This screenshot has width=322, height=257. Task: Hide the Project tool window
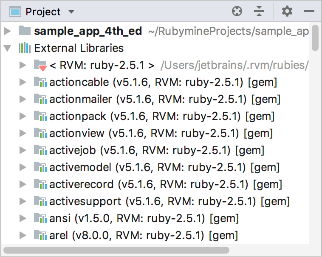pyautogui.click(x=309, y=11)
